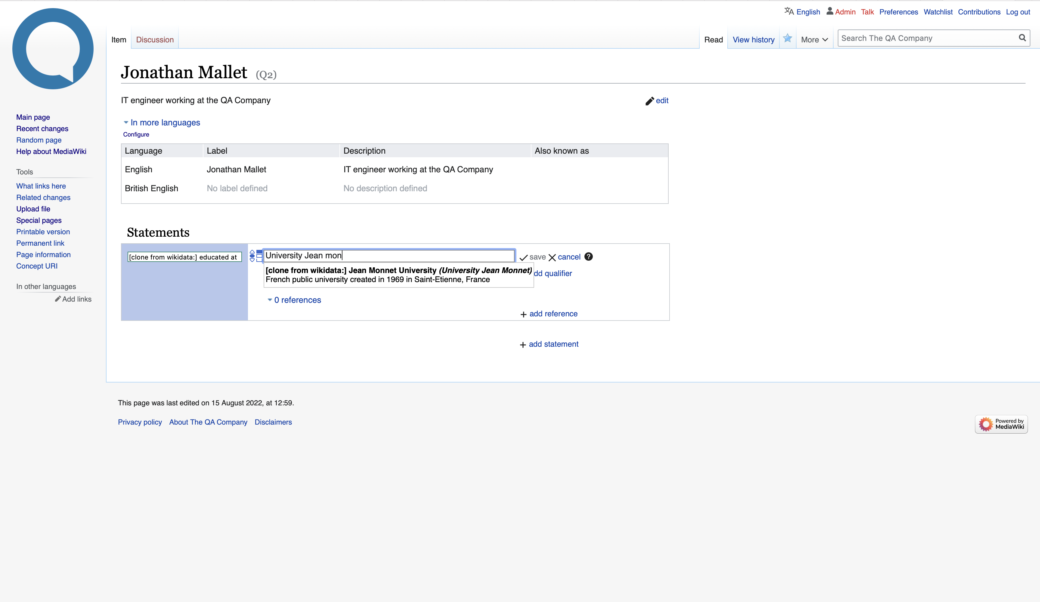The width and height of the screenshot is (1040, 602).
Task: Click the English language link
Action: (808, 11)
